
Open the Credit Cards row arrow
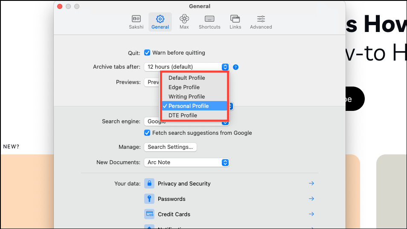click(x=311, y=214)
